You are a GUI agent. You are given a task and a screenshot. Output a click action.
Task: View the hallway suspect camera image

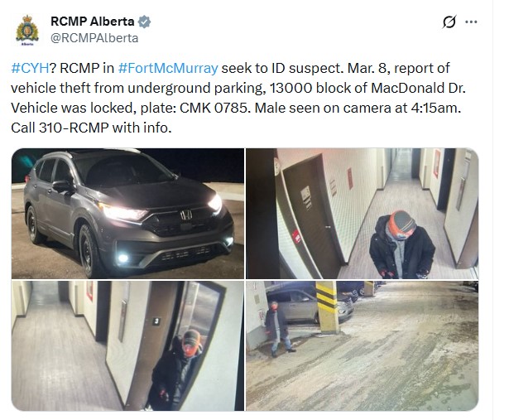coord(362,214)
